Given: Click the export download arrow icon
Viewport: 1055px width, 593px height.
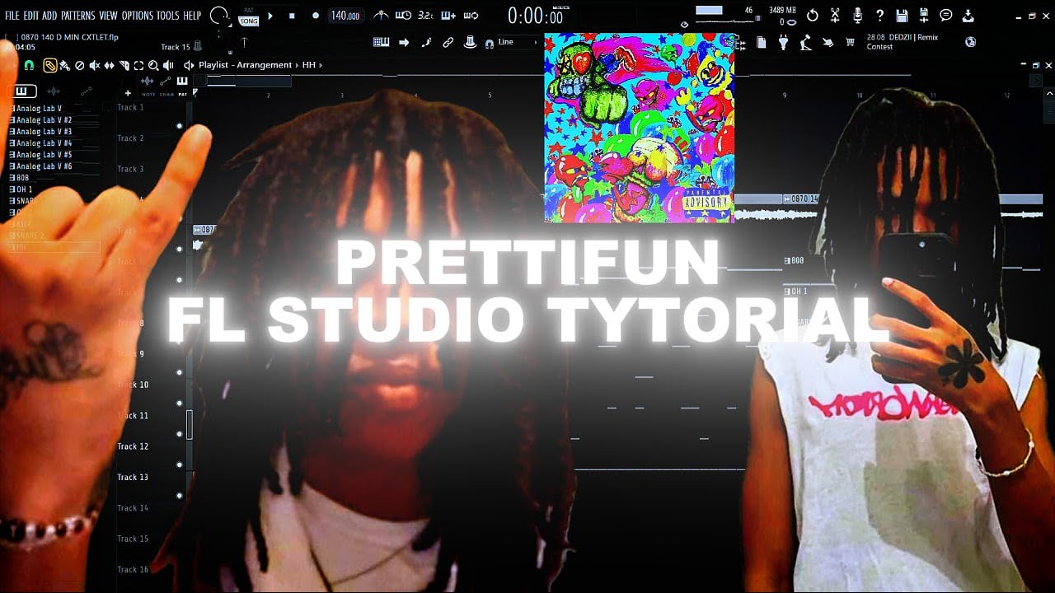Looking at the screenshot, I should (x=968, y=16).
